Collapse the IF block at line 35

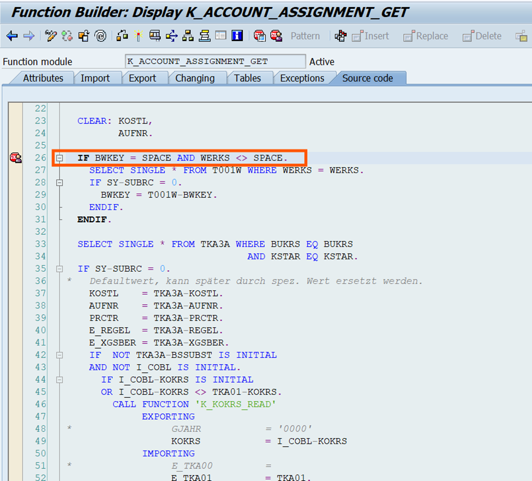coord(59,269)
